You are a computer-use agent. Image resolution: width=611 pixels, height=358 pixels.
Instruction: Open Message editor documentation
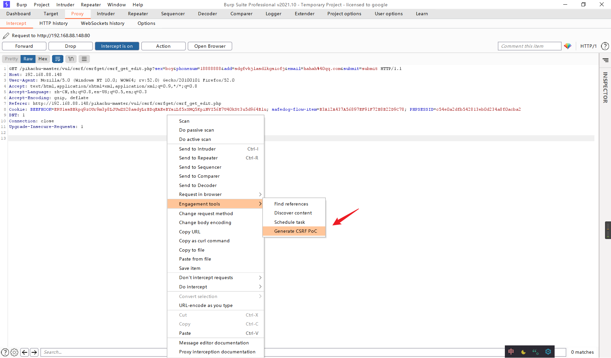tap(216, 343)
